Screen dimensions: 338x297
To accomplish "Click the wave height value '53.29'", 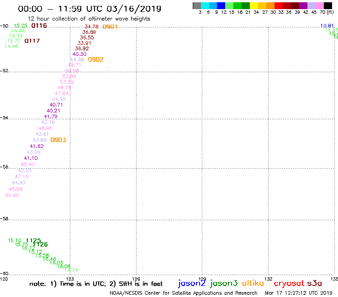I will pyautogui.click(x=67, y=82).
